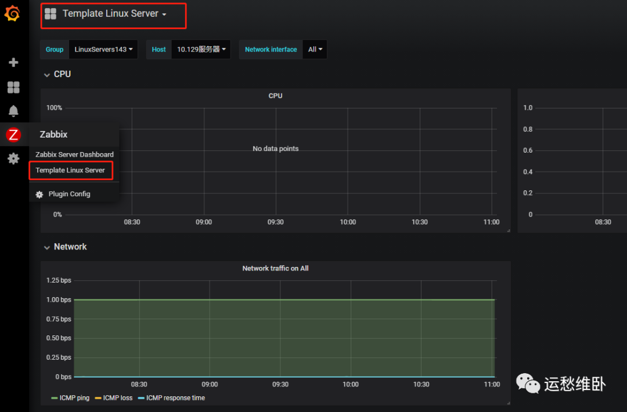
Task: Select Zabbix Server Dashboard menu item
Action: pyautogui.click(x=74, y=155)
